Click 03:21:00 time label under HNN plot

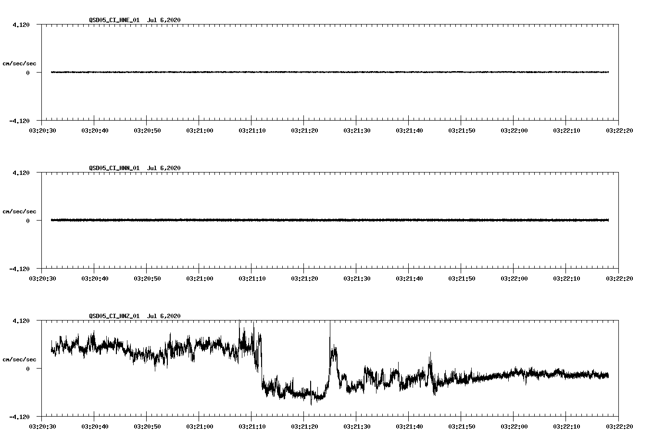[199, 278]
